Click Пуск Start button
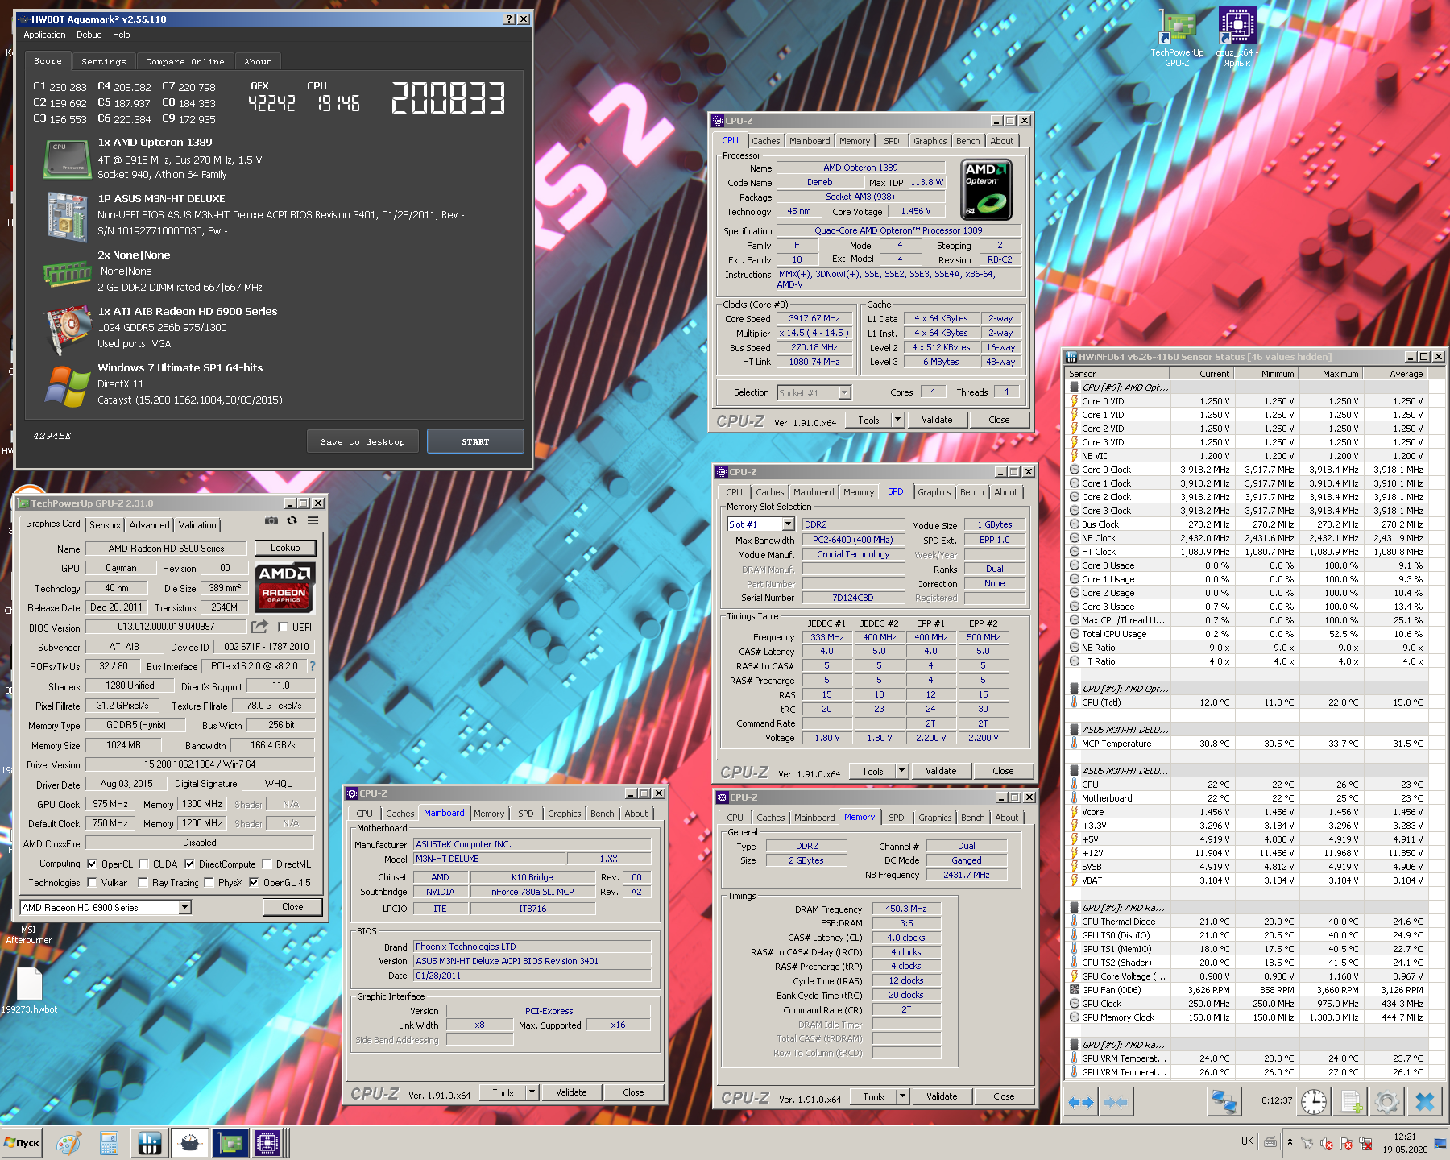 point(22,1143)
